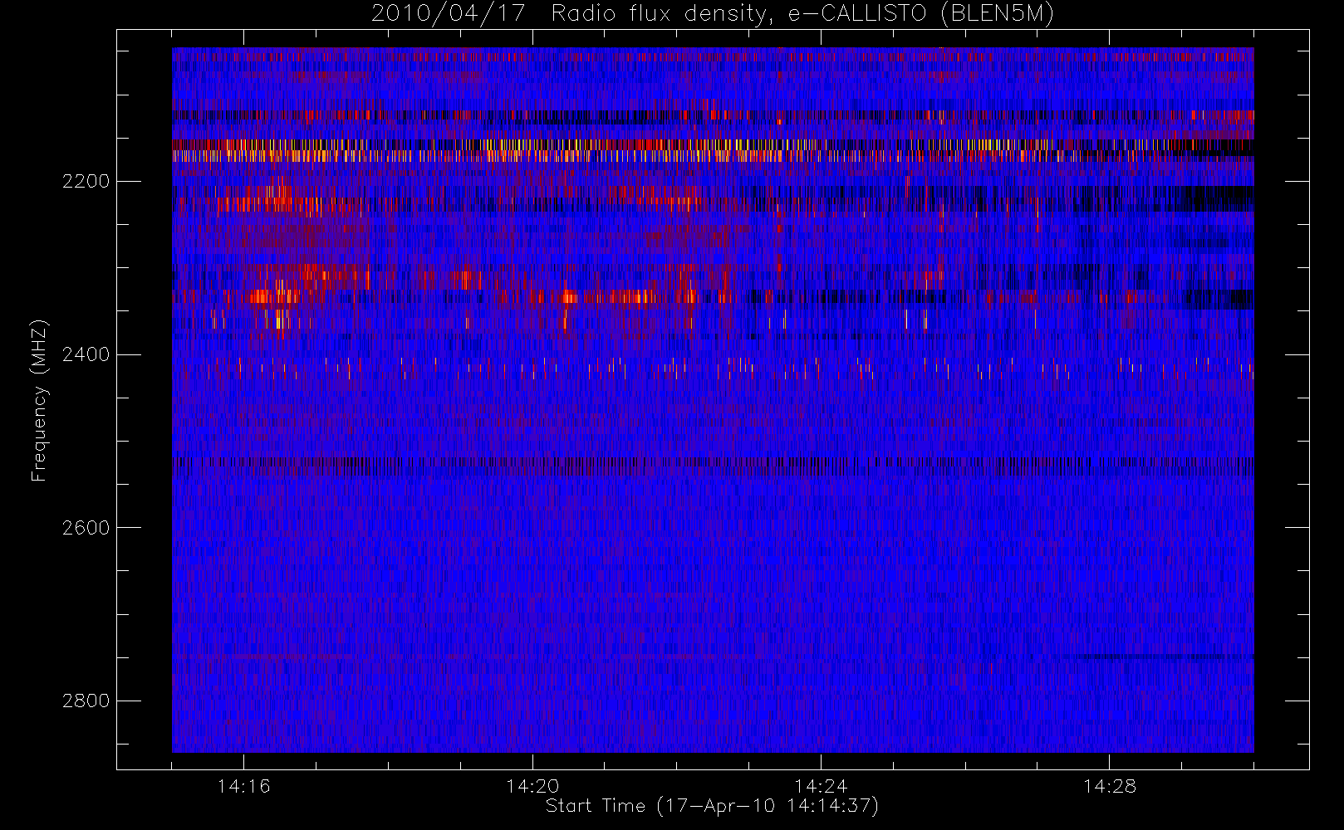Viewport: 1344px width, 830px height.
Task: Click the 14:16 time tick label
Action: [244, 786]
